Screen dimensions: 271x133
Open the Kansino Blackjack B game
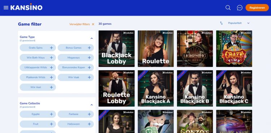coord(195,88)
